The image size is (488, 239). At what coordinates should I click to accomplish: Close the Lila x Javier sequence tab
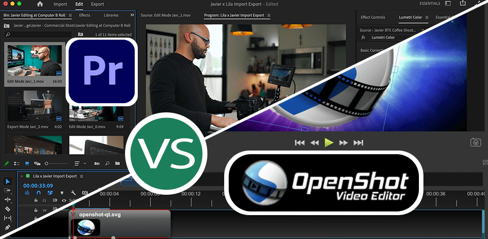(21, 176)
